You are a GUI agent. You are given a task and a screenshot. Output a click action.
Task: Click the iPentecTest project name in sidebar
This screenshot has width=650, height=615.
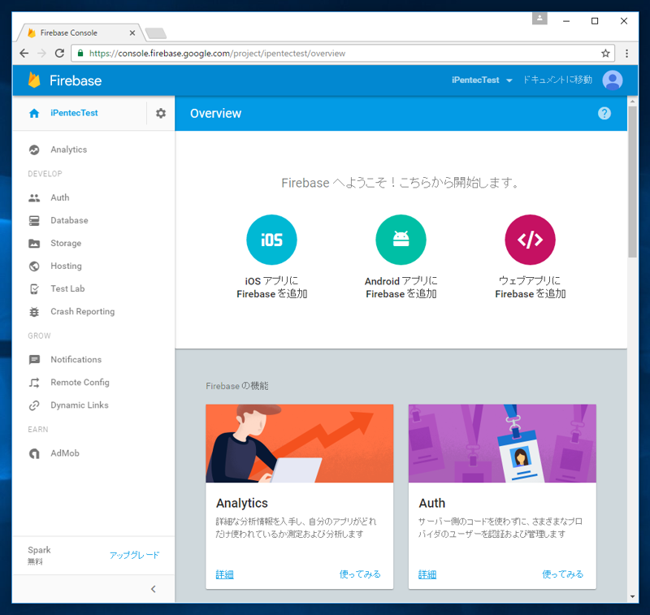(x=74, y=113)
